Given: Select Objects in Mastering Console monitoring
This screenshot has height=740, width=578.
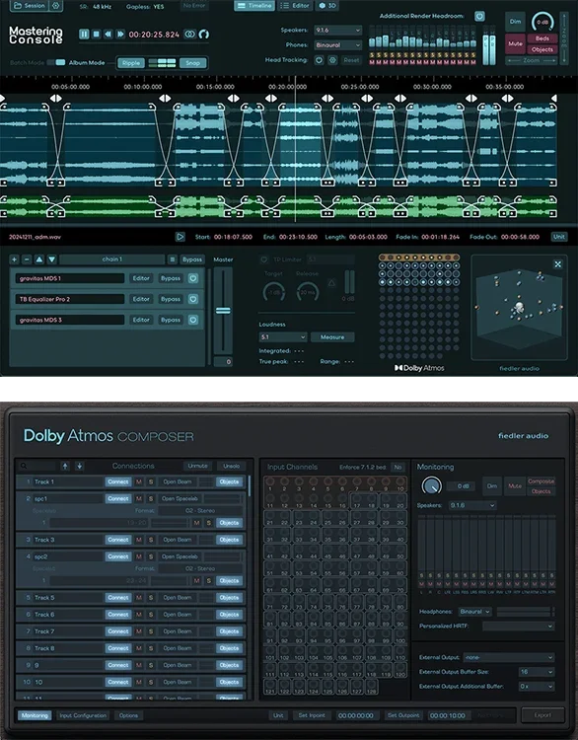Looking at the screenshot, I should [542, 49].
